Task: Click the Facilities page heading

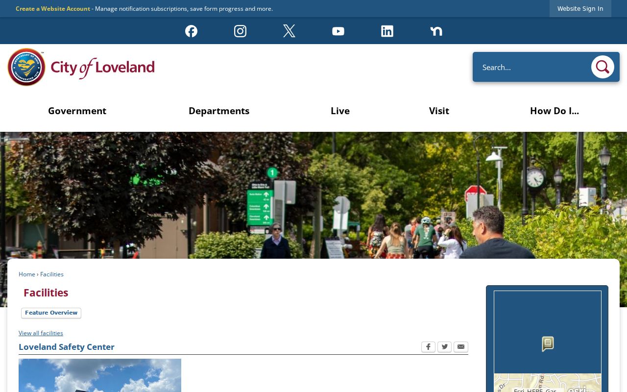Action: (46, 293)
